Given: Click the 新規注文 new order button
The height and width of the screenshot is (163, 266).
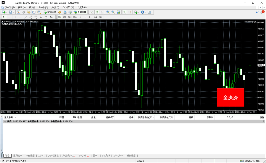Looking at the screenshot, I should coord(50,12).
